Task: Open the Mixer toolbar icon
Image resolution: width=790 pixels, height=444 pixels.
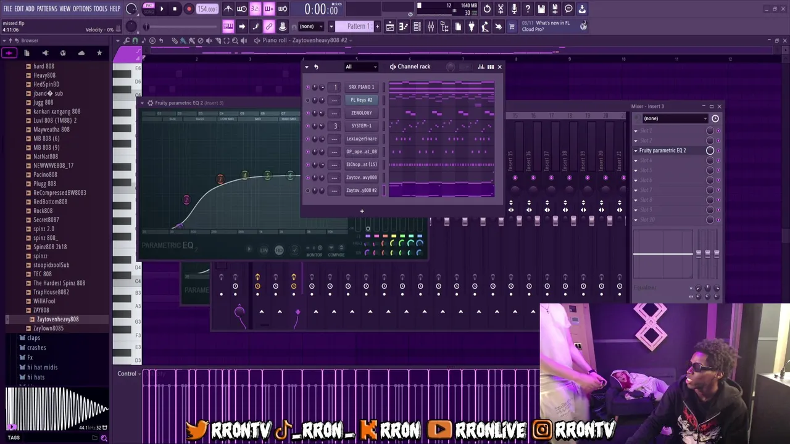Action: tap(431, 27)
